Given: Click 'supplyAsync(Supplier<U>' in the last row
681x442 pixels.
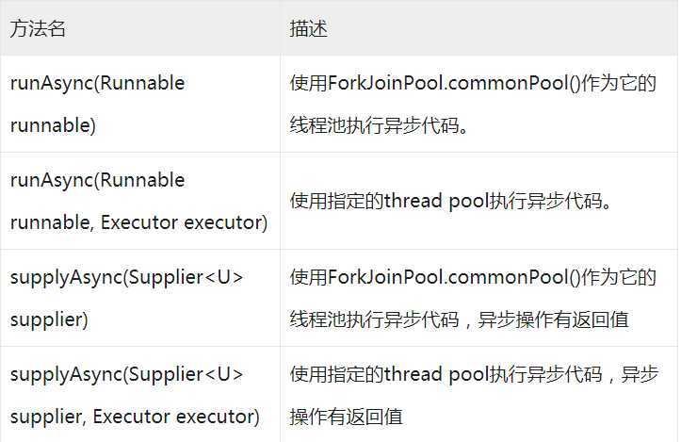Looking at the screenshot, I should pyautogui.click(x=126, y=374).
